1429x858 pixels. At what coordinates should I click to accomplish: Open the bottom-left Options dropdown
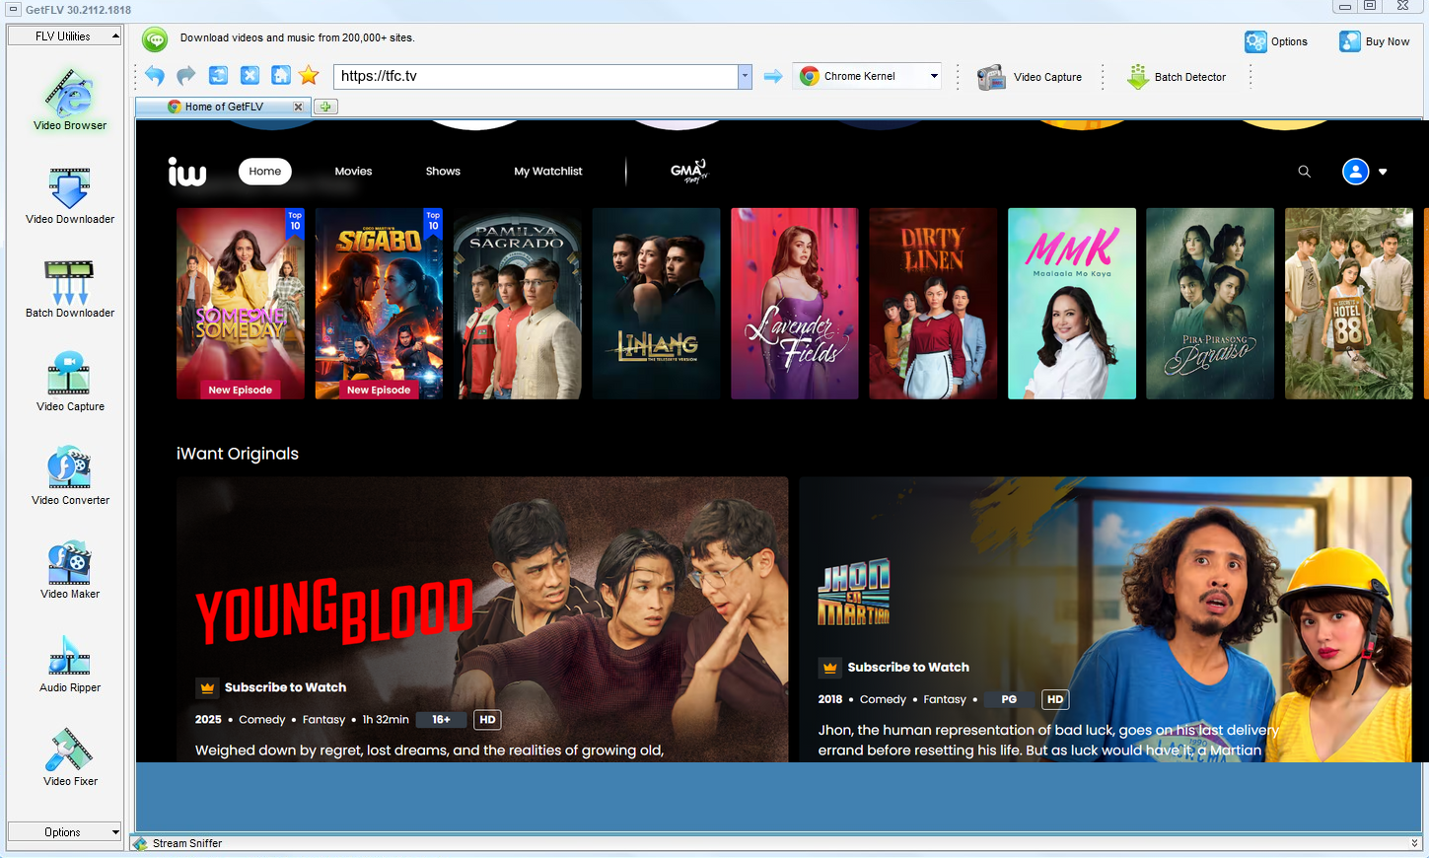(x=64, y=832)
